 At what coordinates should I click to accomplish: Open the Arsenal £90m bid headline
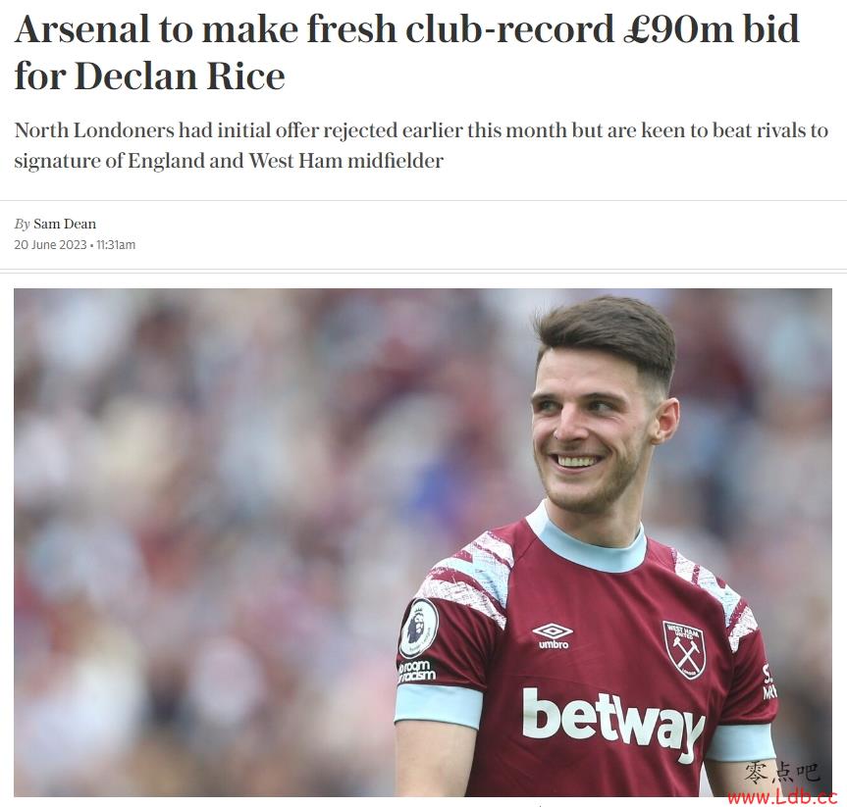coord(406,52)
